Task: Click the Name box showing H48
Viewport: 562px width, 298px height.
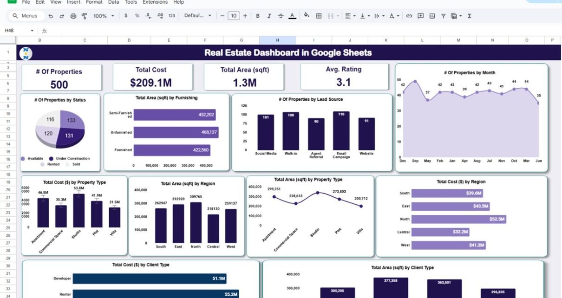Action: pos(14,31)
